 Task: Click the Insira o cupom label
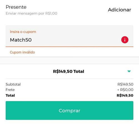tap(23, 32)
